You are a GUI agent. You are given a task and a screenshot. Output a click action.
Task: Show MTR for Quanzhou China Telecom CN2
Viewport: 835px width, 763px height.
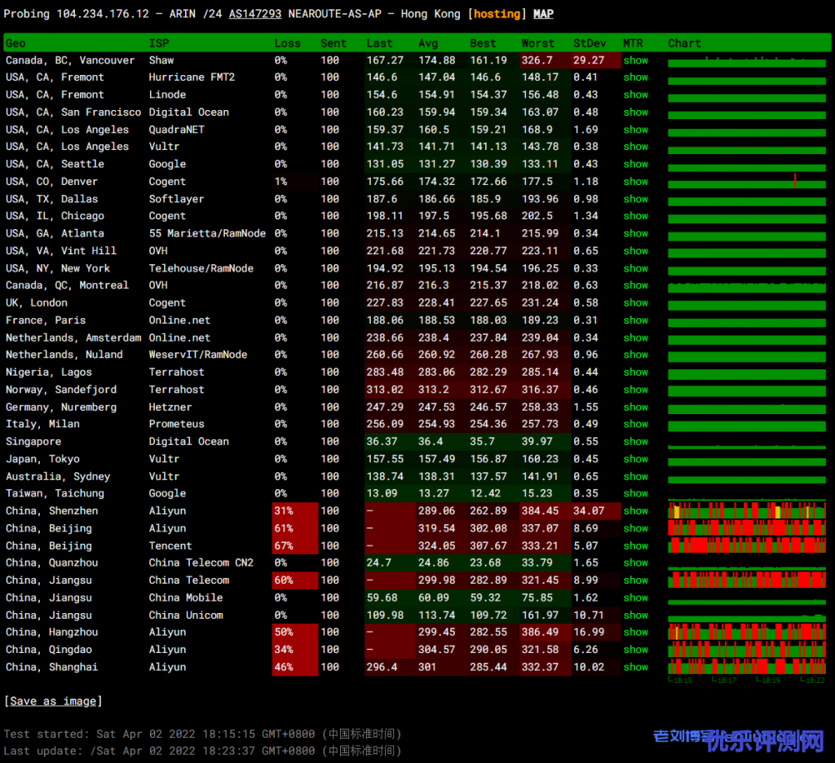point(635,563)
